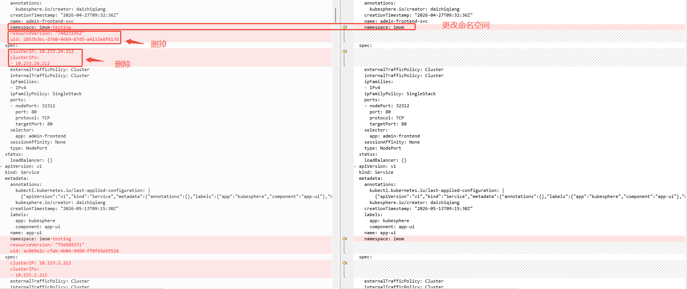Click 'type: NodePort' in the right pane
The height and width of the screenshot is (289, 687).
pos(383,148)
